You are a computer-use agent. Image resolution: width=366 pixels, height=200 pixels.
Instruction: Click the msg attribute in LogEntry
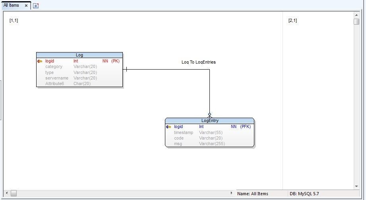point(178,144)
